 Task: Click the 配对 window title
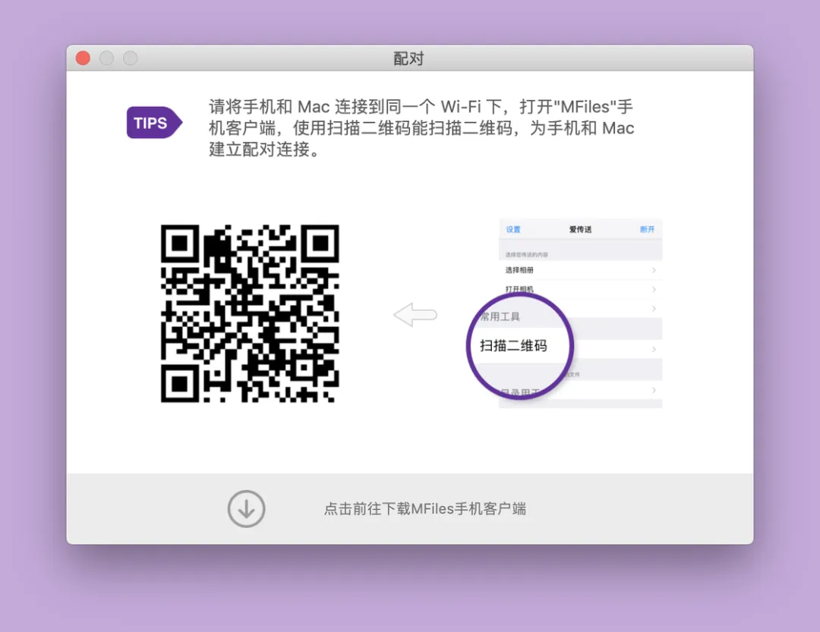point(408,58)
